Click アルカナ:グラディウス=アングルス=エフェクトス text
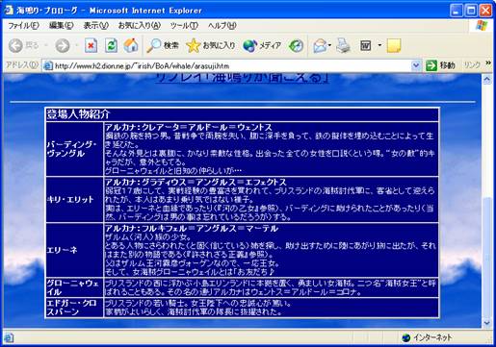Image resolution: width=496 pixels, height=347 pixels. click(196, 182)
